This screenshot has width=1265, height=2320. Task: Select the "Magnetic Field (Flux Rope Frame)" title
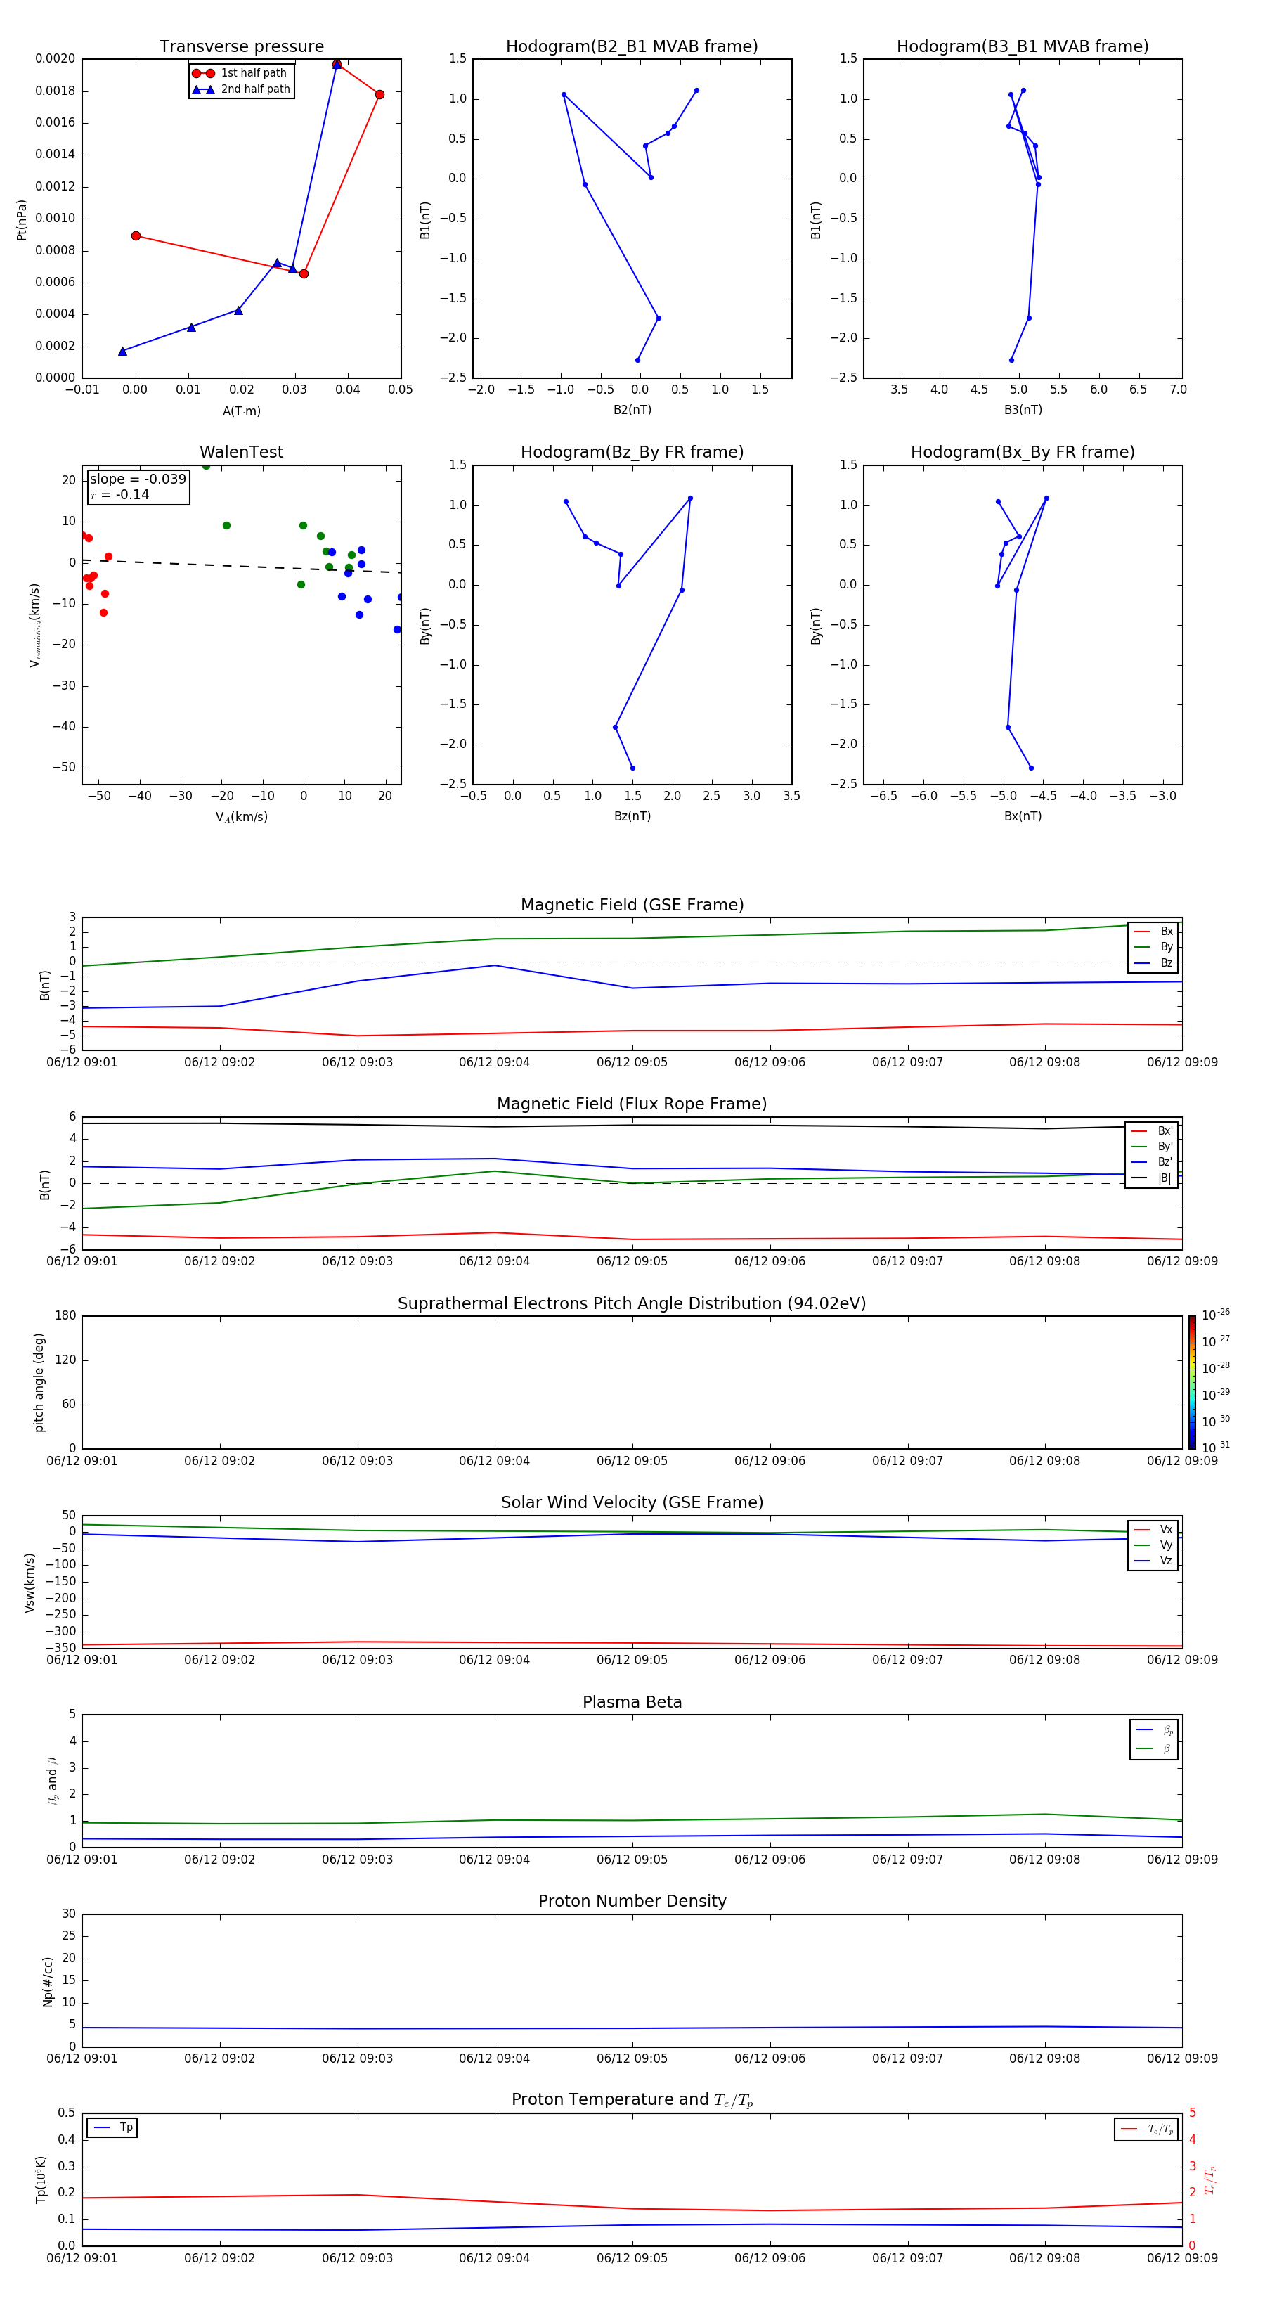(x=632, y=1104)
